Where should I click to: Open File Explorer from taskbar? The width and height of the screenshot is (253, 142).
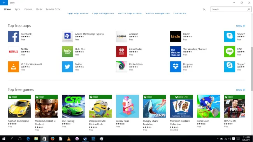coord(36,139)
